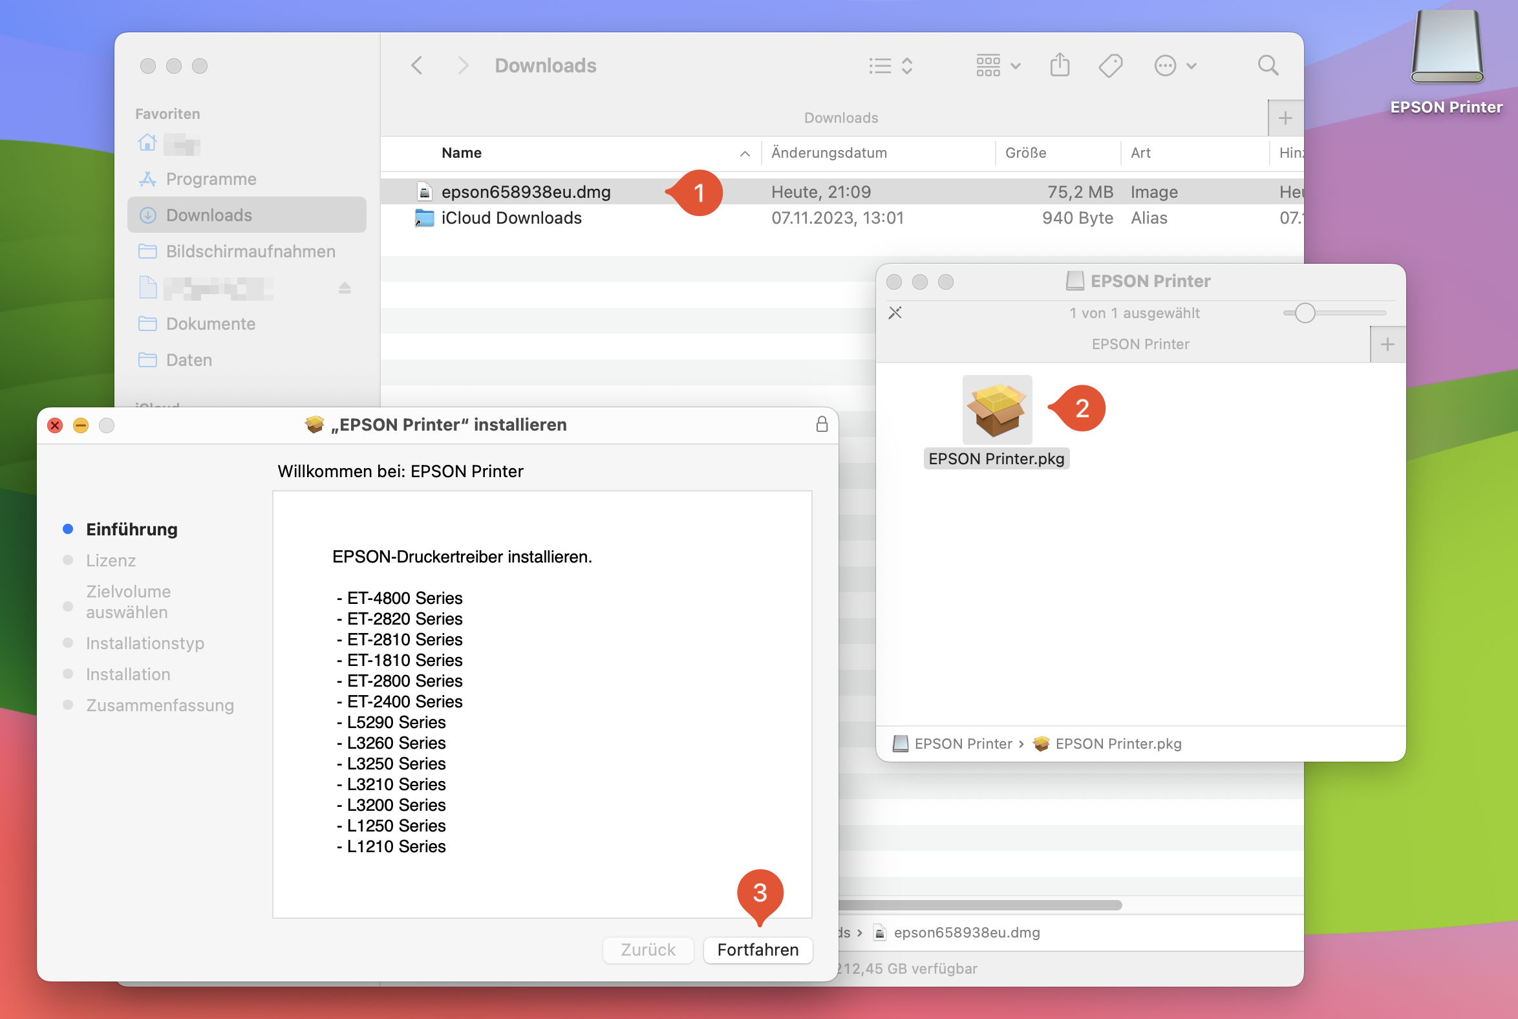The height and width of the screenshot is (1019, 1518).
Task: Open the EPSON Printer.pkg package icon
Action: (x=996, y=409)
